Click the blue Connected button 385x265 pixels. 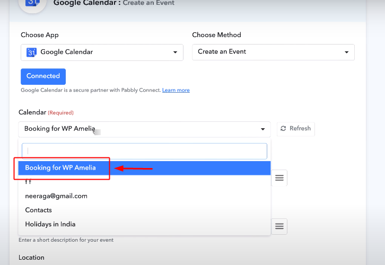tap(43, 76)
